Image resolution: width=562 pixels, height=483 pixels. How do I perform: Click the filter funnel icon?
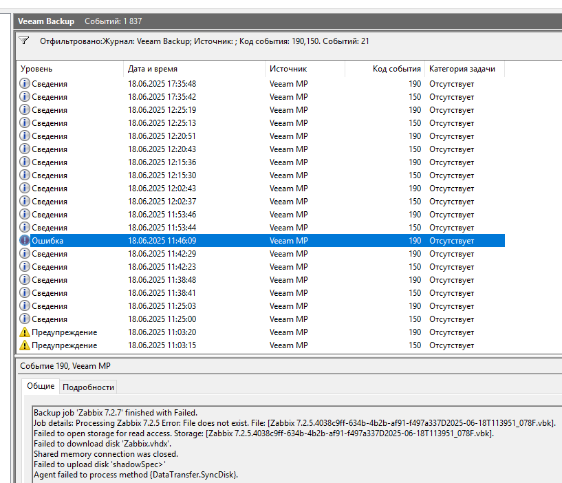click(x=24, y=41)
